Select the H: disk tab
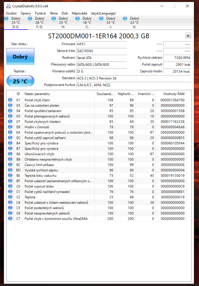Image resolution: width=199 pixels, height=286 pixels. [63, 23]
